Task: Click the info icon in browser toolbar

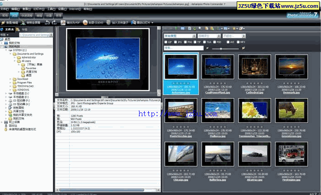Action: (x=190, y=29)
